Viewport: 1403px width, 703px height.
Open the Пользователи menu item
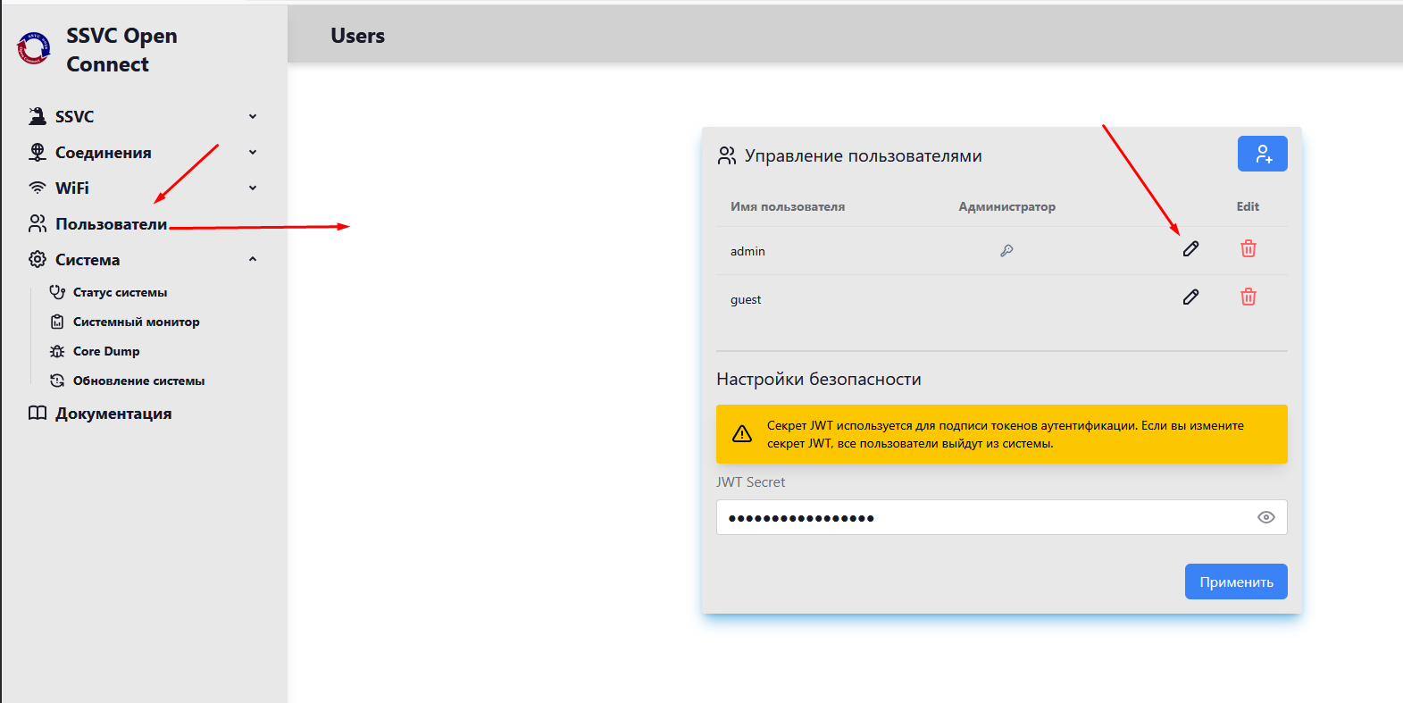coord(111,224)
